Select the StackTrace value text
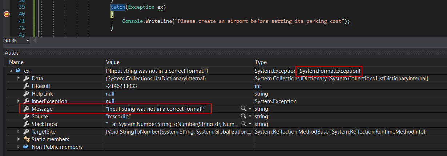 coord(172,124)
